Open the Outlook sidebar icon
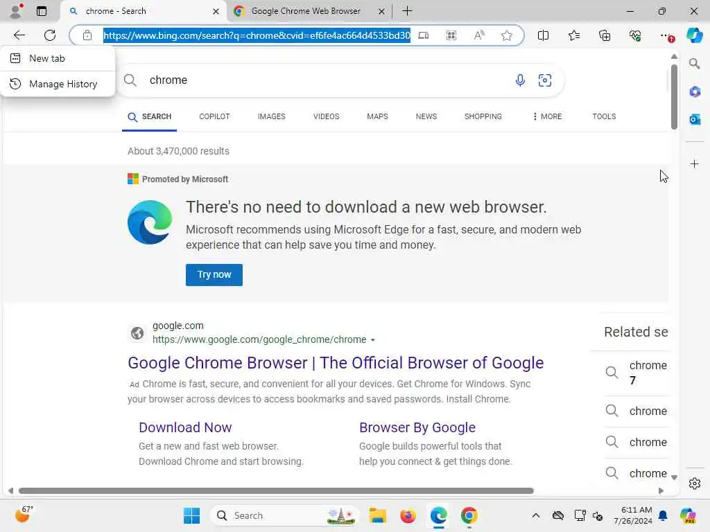 (x=694, y=119)
